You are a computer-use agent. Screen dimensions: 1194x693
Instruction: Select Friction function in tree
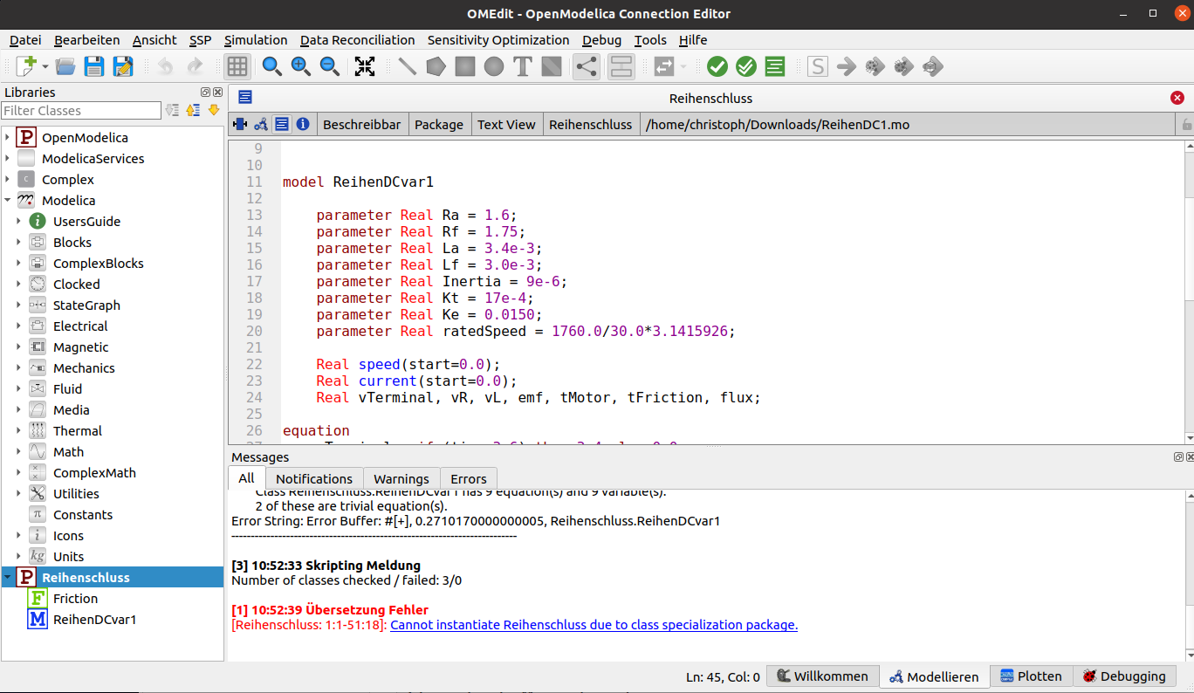click(x=75, y=599)
